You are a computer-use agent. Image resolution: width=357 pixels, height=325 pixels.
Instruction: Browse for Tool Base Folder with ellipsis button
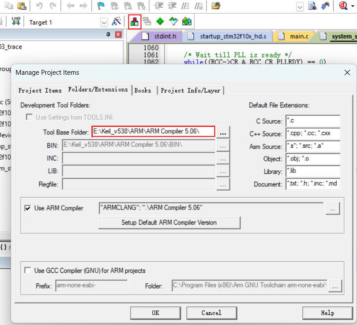pos(224,132)
